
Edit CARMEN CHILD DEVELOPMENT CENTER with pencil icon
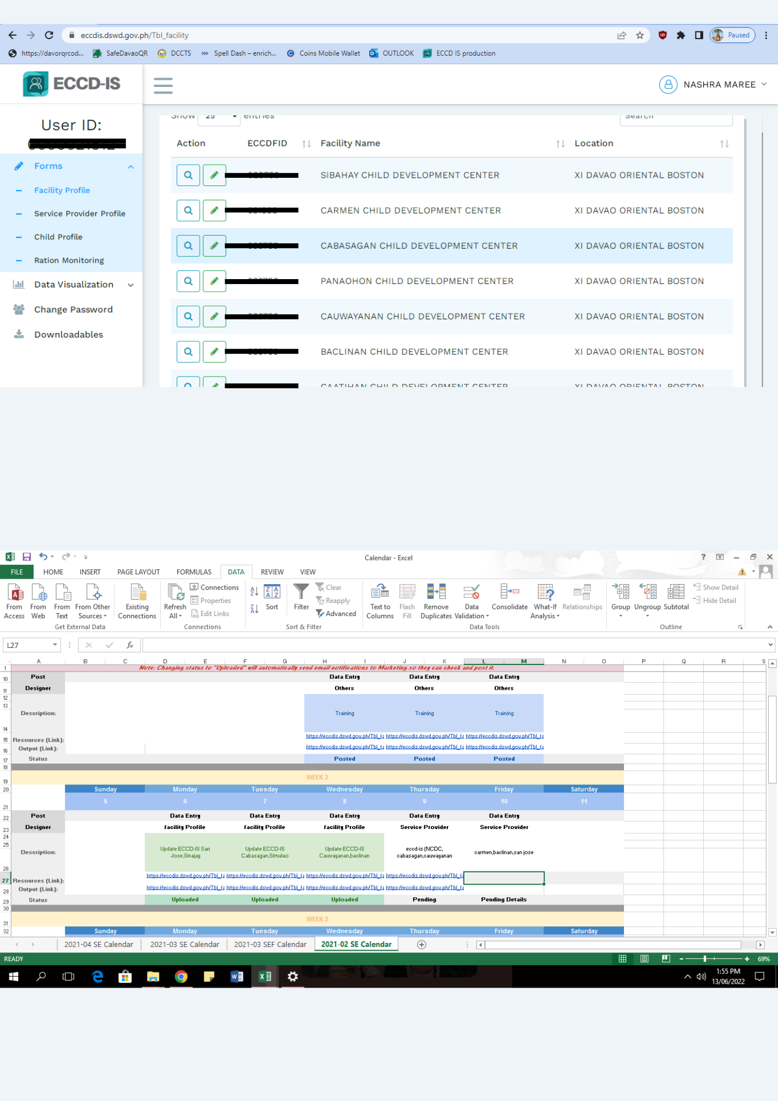pyautogui.click(x=215, y=210)
